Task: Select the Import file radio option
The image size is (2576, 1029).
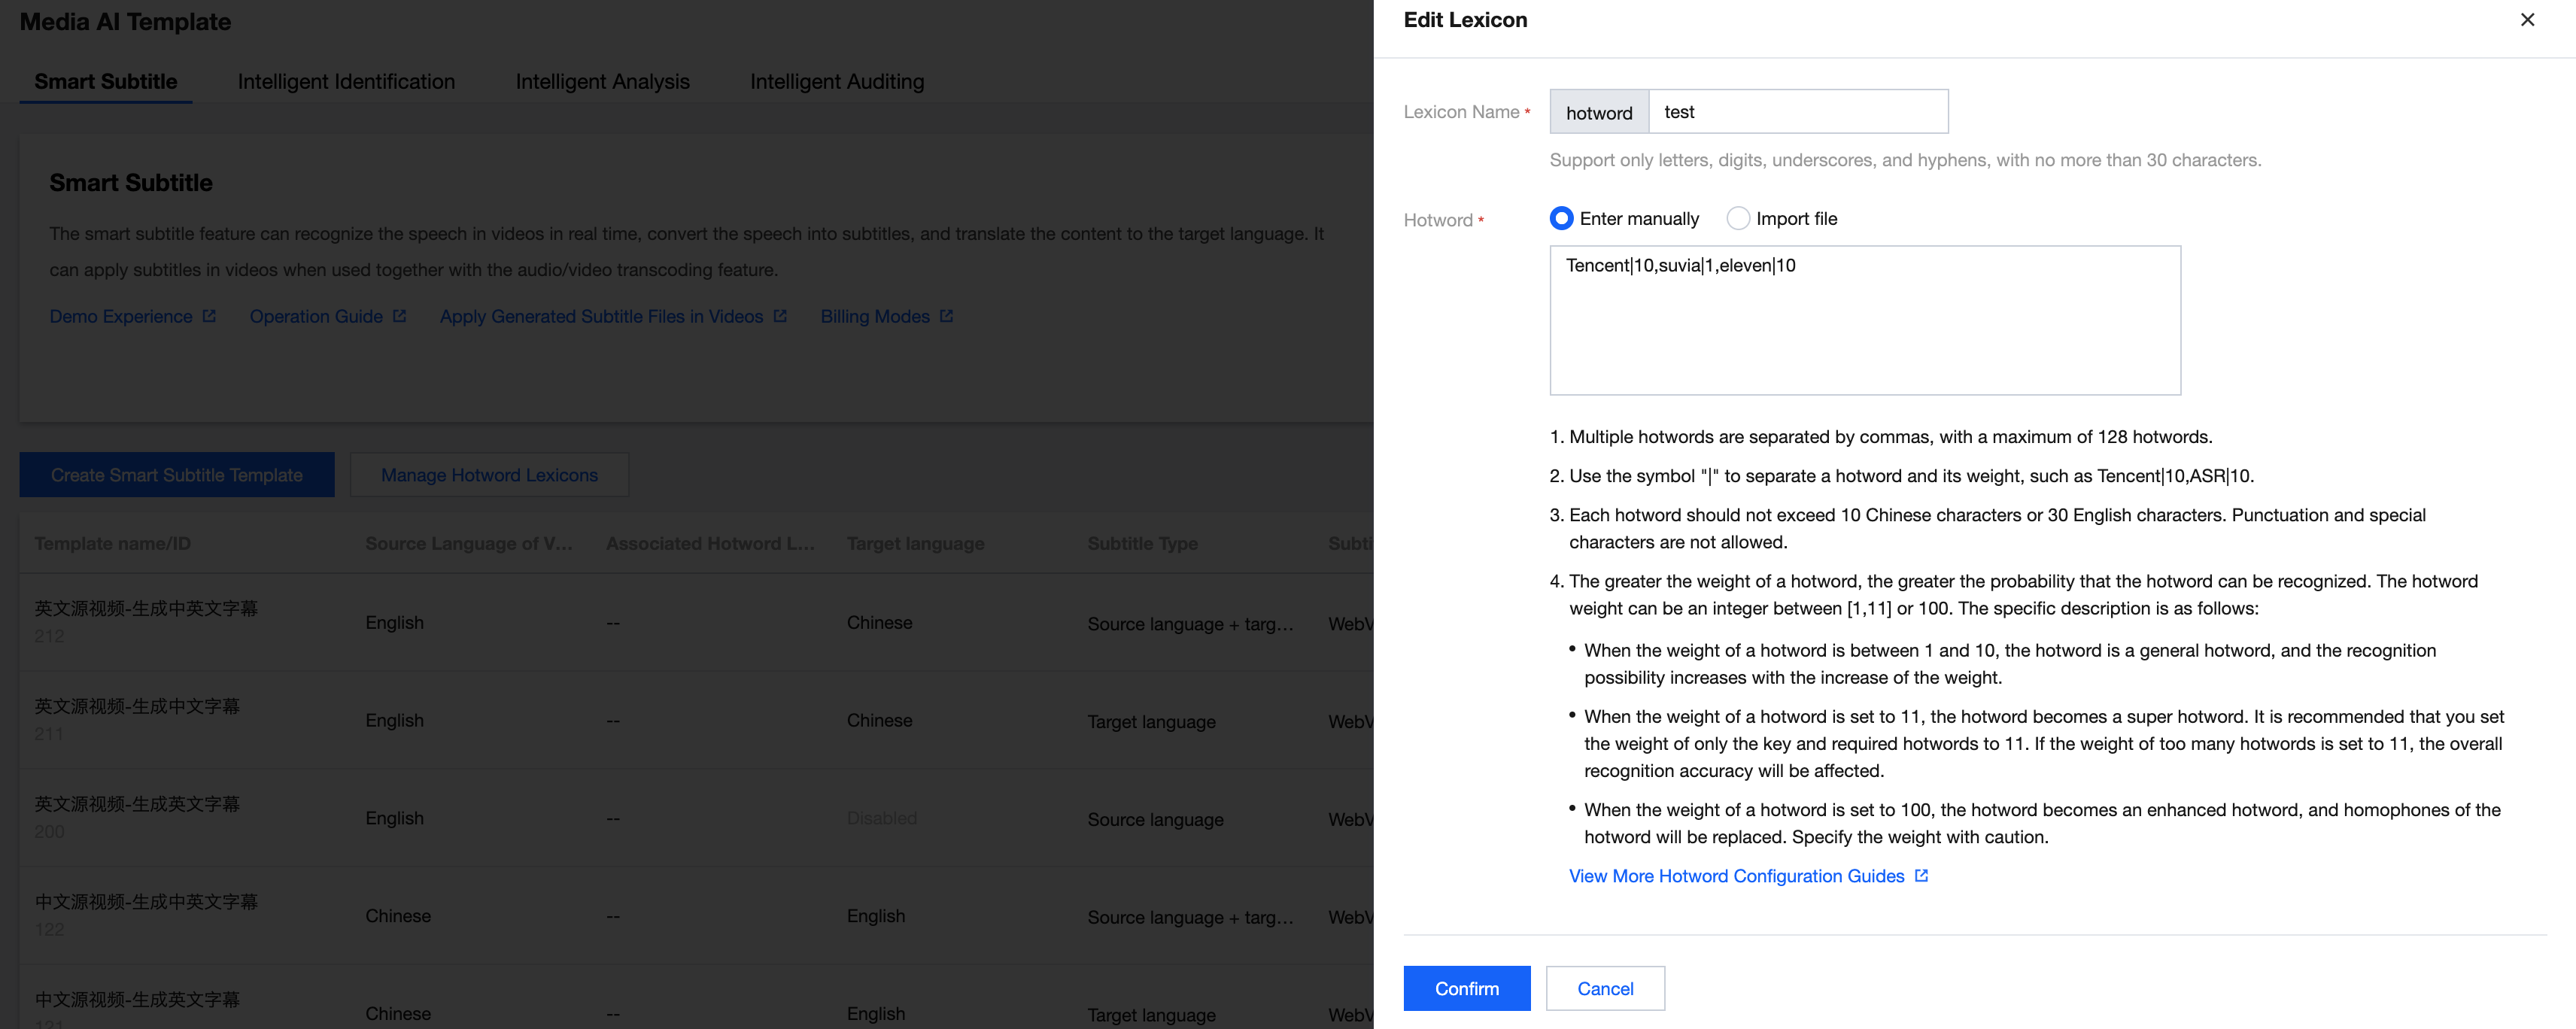Action: (x=1738, y=218)
